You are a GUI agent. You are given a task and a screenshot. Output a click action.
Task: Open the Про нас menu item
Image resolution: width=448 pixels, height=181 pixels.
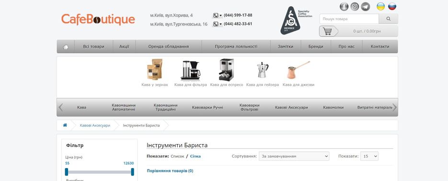346,46
